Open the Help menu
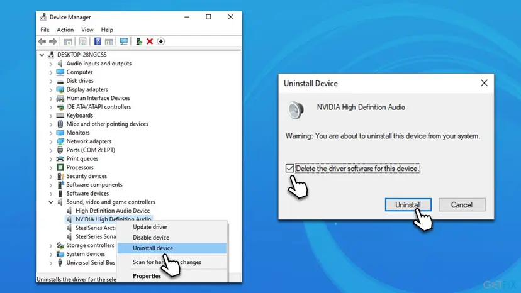The image size is (521, 293). 107,30
